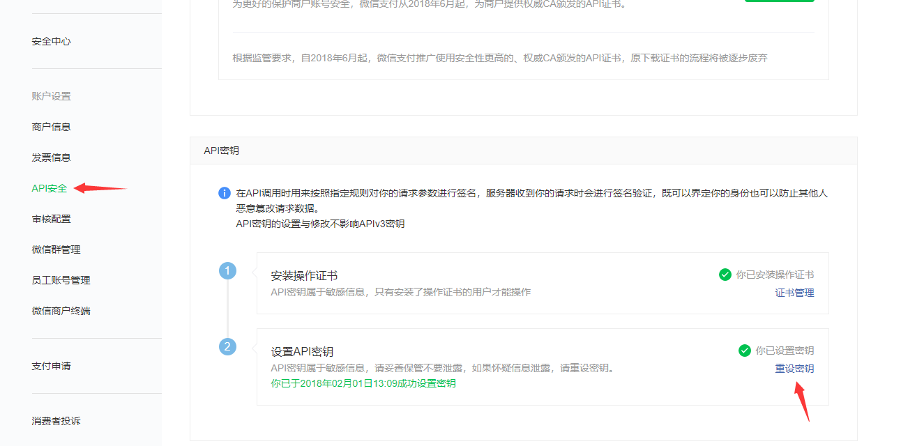The width and height of the screenshot is (901, 446).
Task: Click the red arrow below 重设密钥
Action: pos(802,400)
